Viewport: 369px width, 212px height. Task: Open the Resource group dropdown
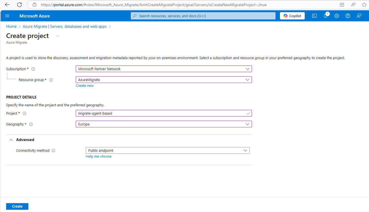(x=164, y=80)
